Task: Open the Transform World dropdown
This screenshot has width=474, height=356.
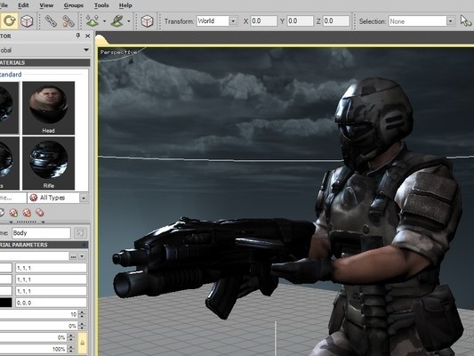Action: tap(233, 21)
